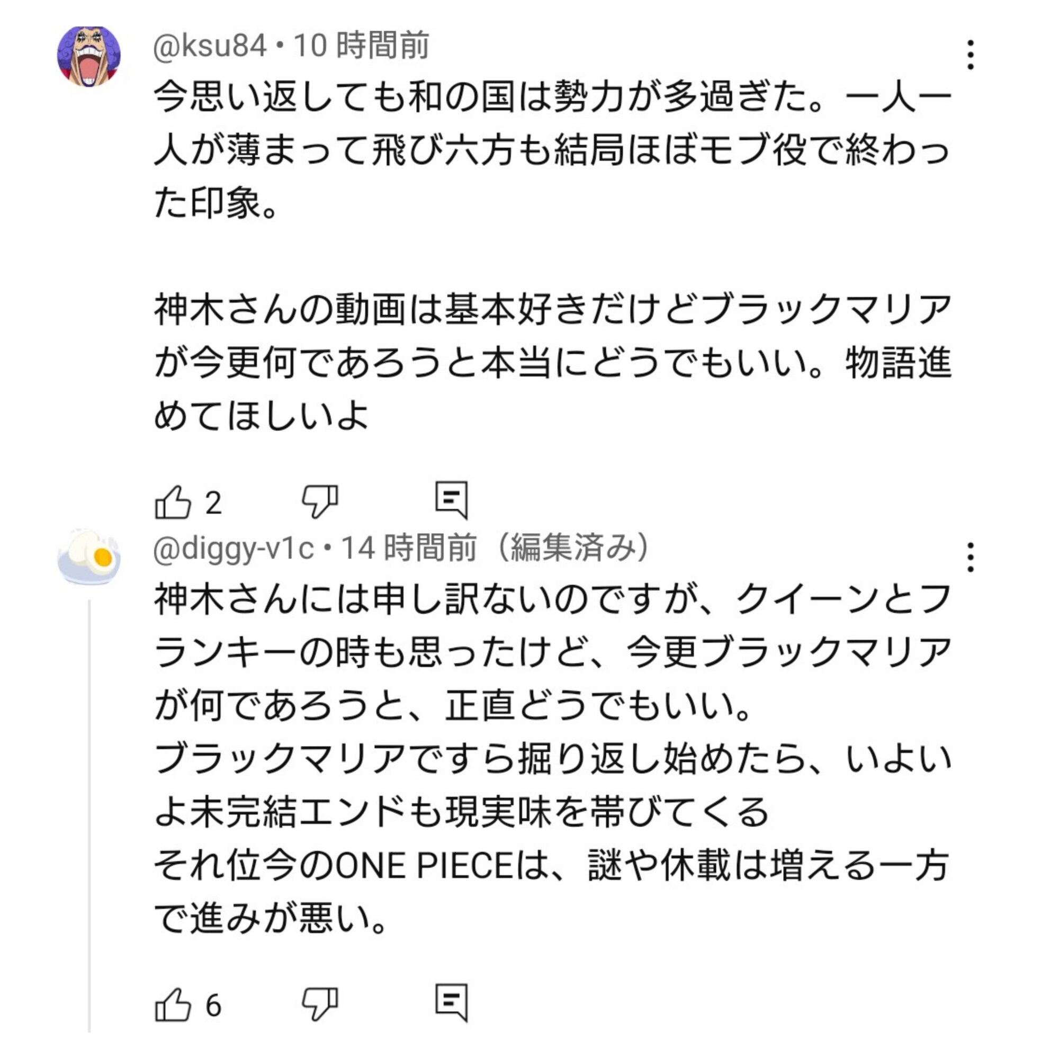The image size is (1059, 1059).
Task: Click the @ksu84 username link
Action: point(210,46)
